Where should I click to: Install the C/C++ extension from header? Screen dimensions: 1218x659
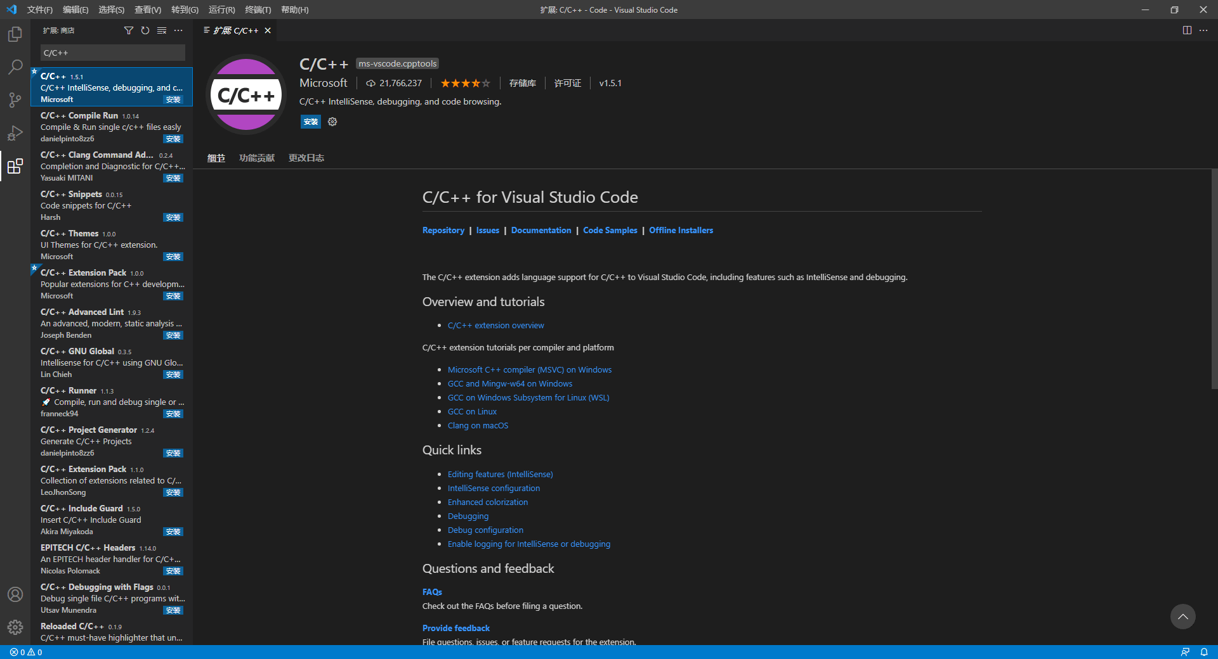[311, 122]
